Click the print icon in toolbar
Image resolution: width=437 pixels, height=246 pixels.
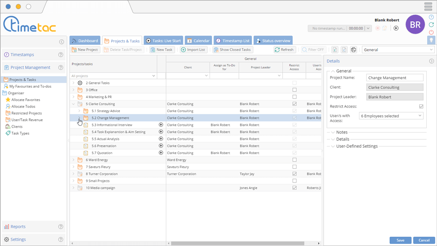coord(353,50)
